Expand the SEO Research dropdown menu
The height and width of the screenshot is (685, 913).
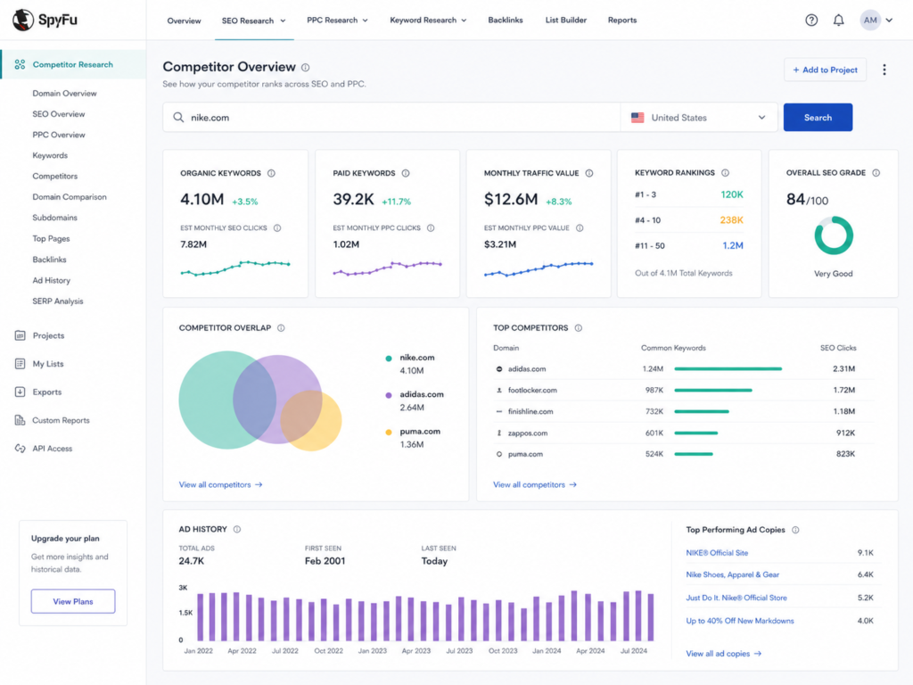(x=254, y=21)
